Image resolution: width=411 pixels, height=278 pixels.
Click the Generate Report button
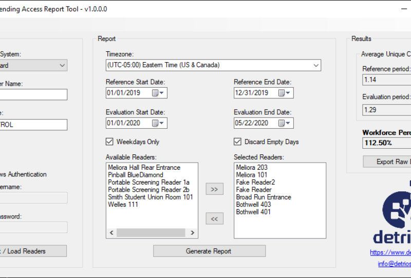209,251
